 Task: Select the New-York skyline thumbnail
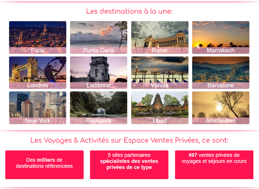pyautogui.click(x=38, y=108)
